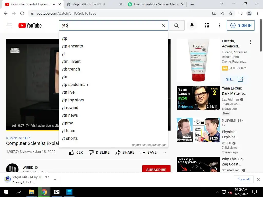The image size is (263, 197).
Task: Open the Chrome profile avatar icon
Action: [249, 13]
